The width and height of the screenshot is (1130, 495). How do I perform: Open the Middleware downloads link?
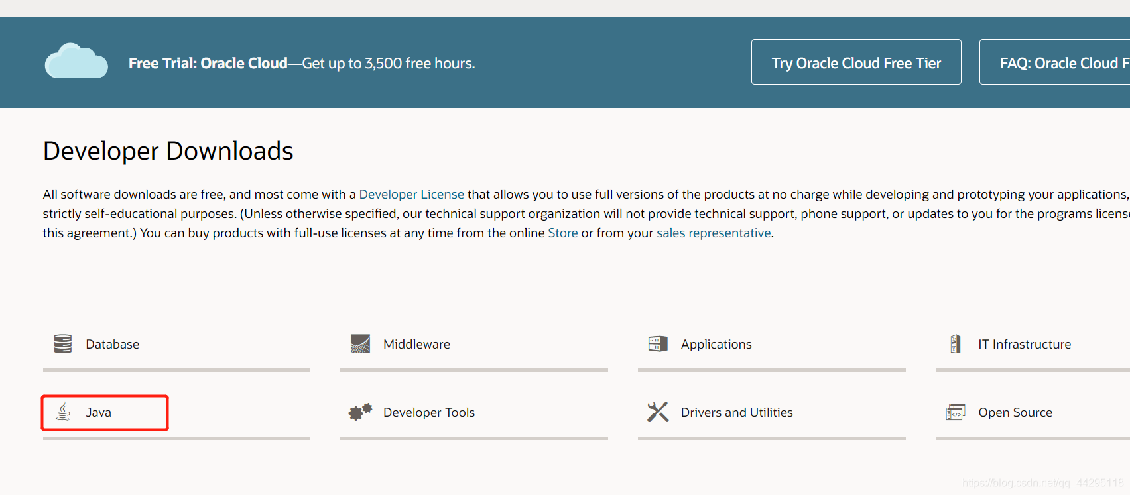(x=416, y=344)
